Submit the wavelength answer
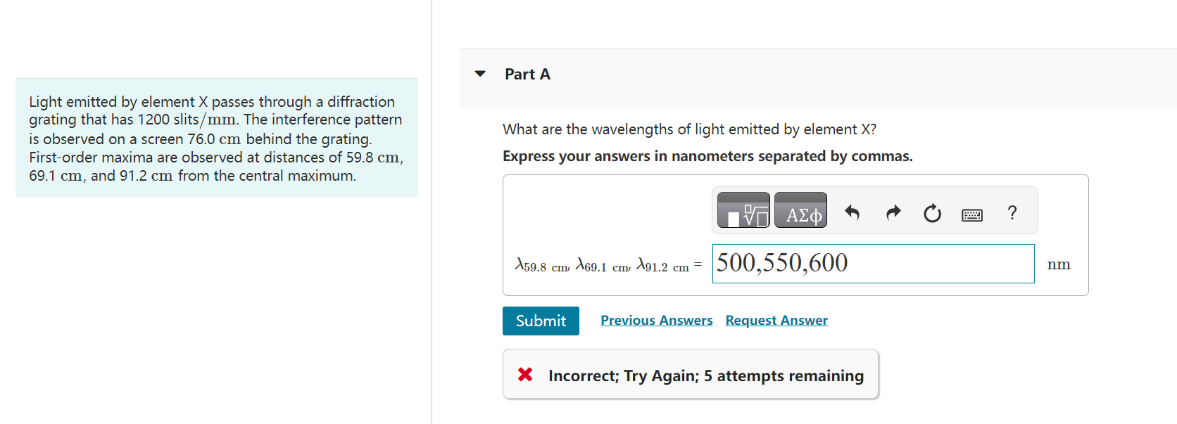1177x424 pixels. click(x=540, y=321)
